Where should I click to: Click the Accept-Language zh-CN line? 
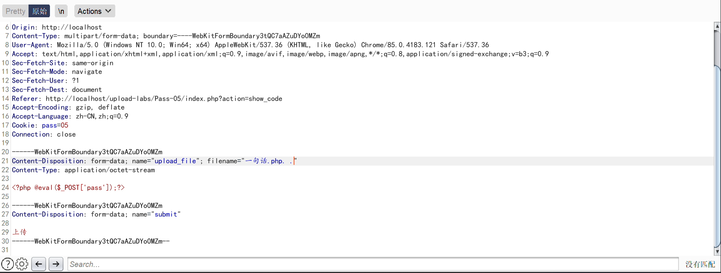tap(70, 116)
